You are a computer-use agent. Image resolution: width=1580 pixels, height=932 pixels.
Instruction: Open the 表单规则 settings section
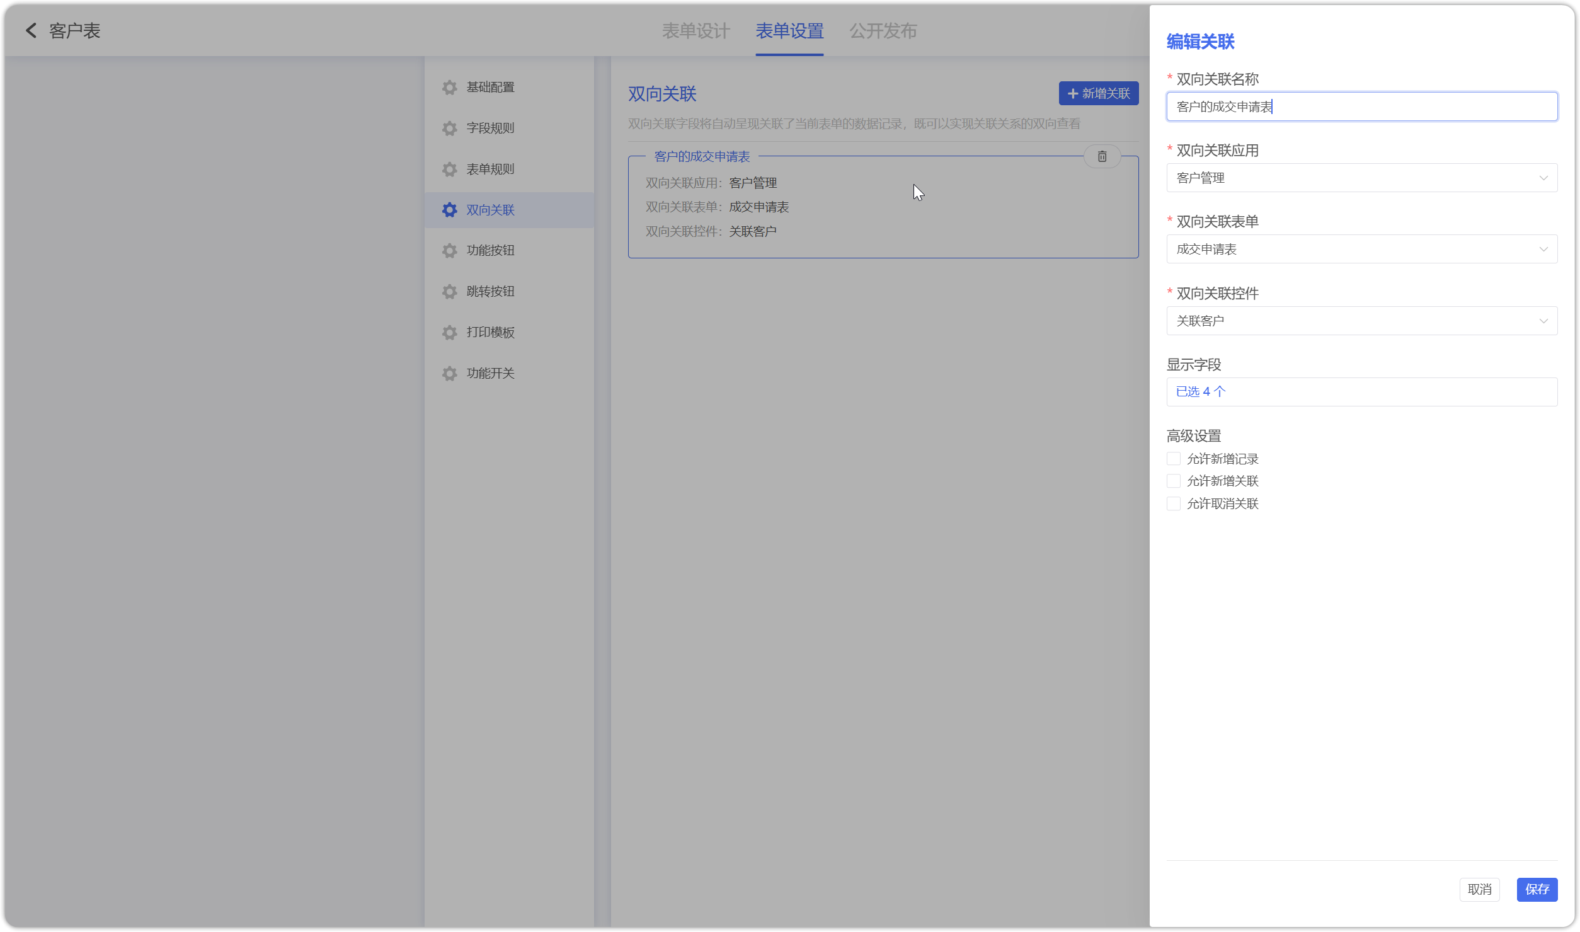[509, 169]
